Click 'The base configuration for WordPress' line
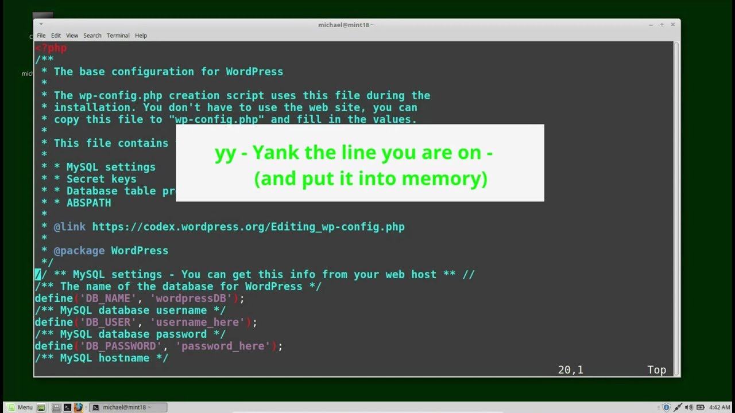735x413 pixels. coord(168,72)
